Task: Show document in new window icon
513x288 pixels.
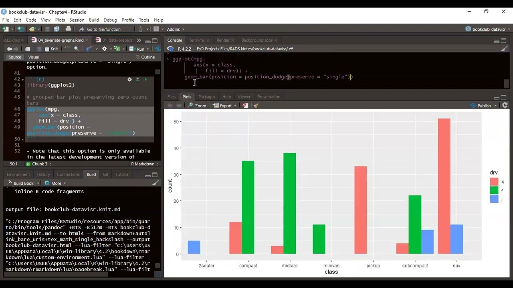Action: click(x=27, y=49)
